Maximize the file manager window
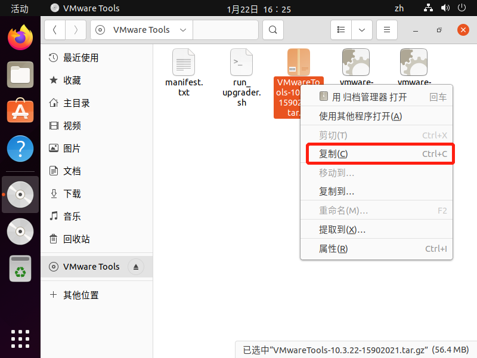Screen dimensions: 477x358 439,30
